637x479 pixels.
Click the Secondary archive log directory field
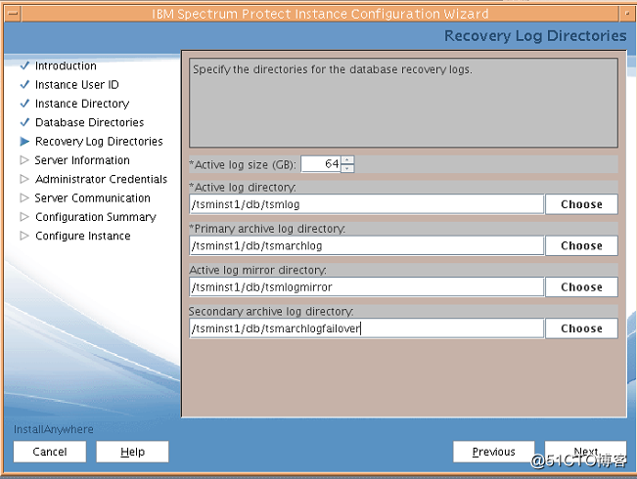pyautogui.click(x=366, y=328)
